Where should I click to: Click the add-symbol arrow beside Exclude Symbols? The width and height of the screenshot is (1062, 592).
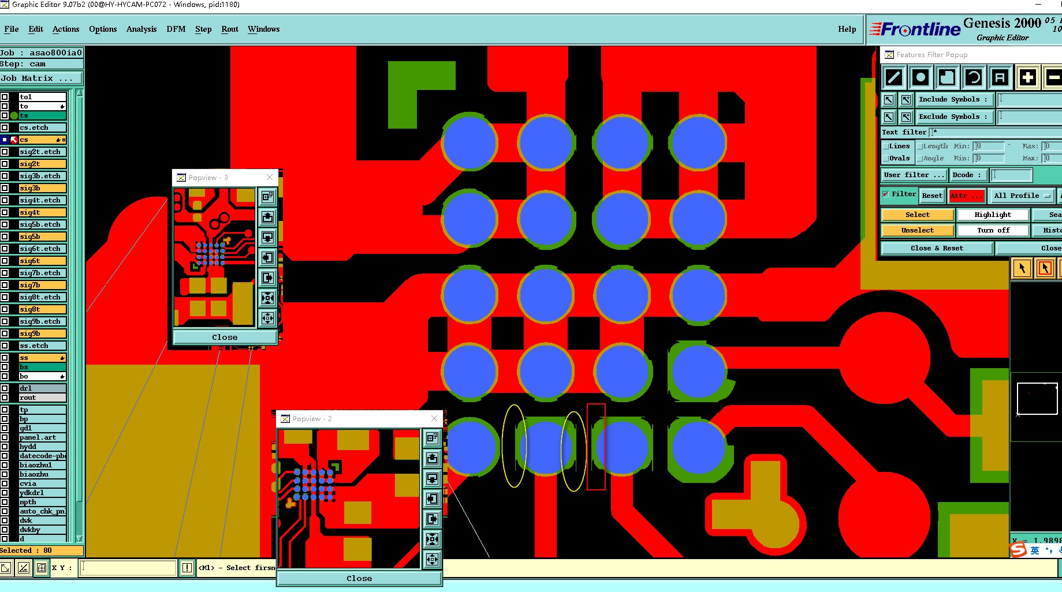tap(906, 117)
